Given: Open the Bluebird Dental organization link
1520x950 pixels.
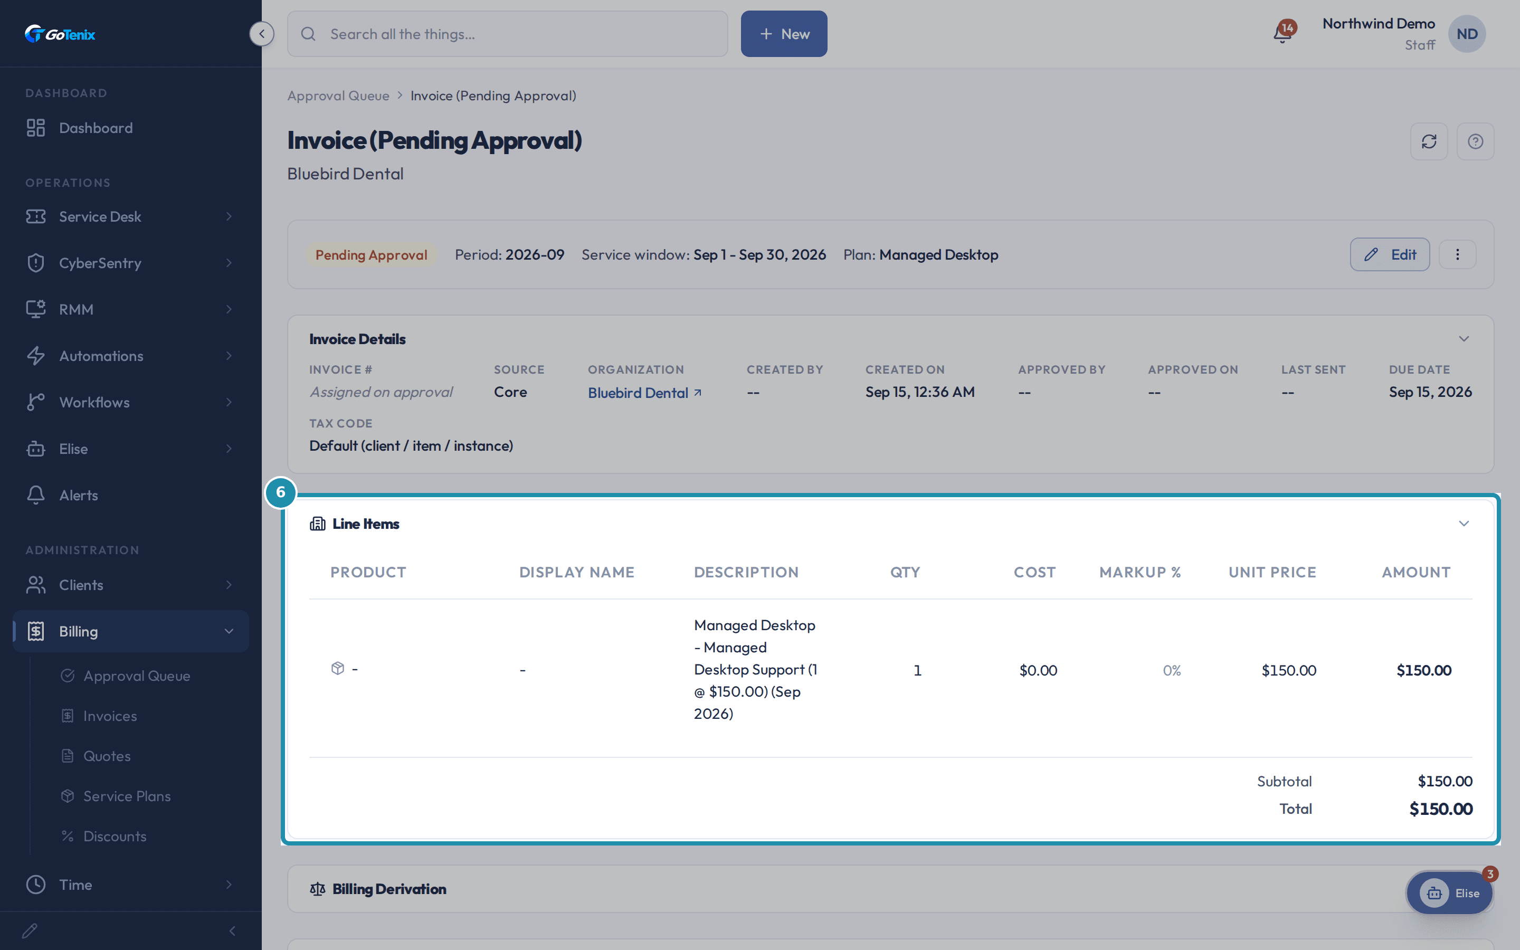Looking at the screenshot, I should [644, 393].
